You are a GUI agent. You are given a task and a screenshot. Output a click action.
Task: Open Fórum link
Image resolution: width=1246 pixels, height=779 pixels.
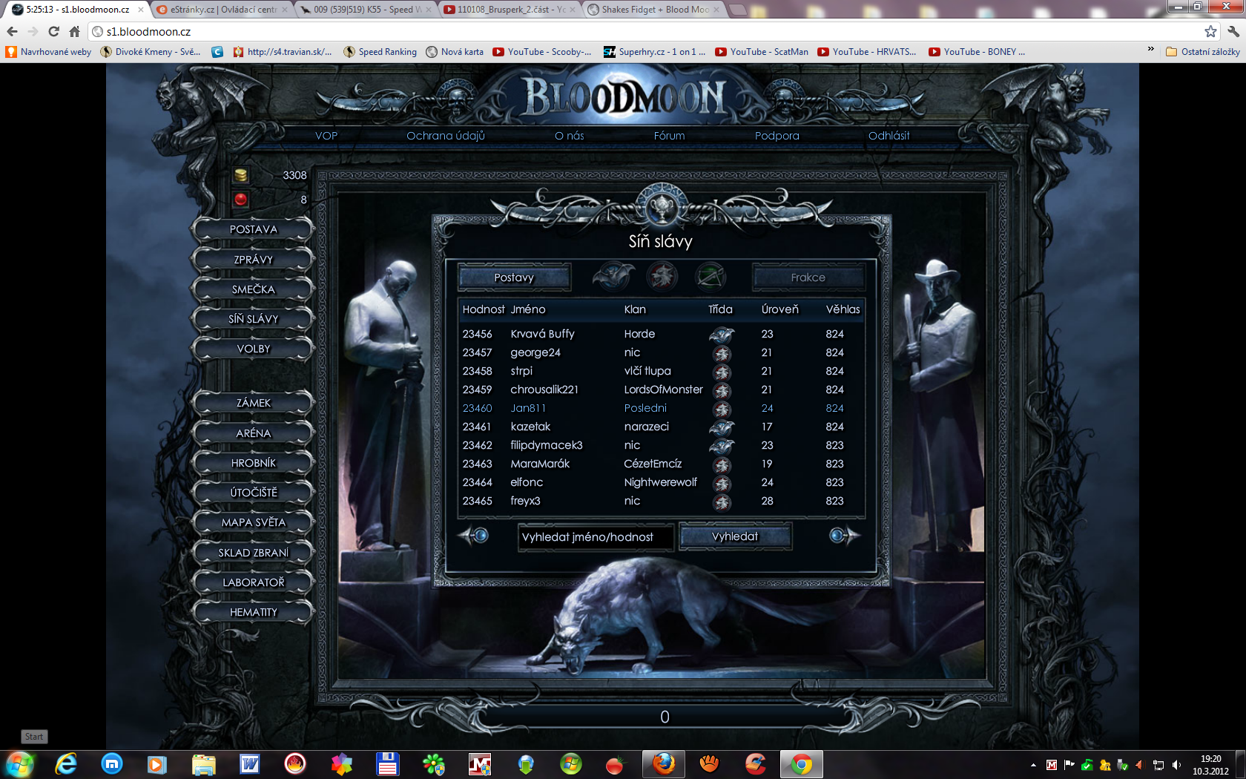(x=669, y=136)
